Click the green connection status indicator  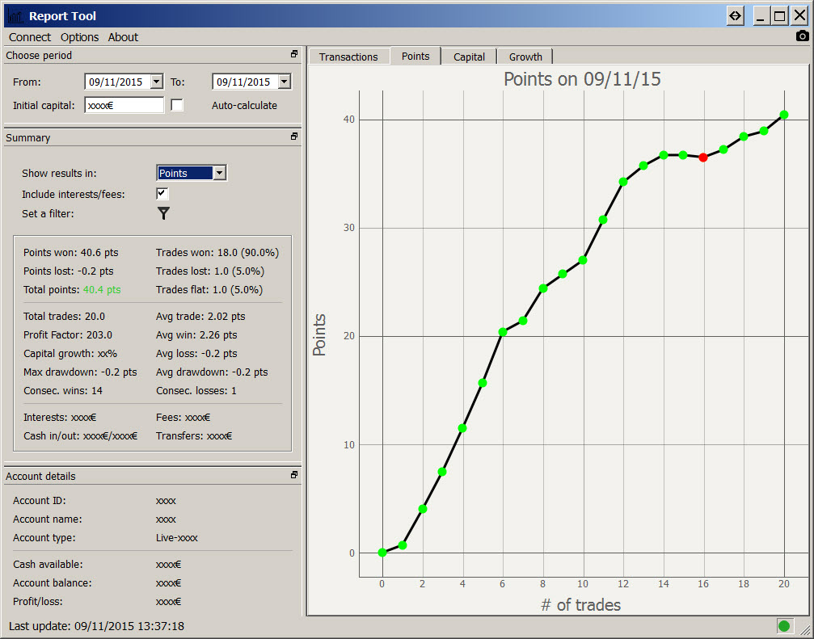coord(783,625)
